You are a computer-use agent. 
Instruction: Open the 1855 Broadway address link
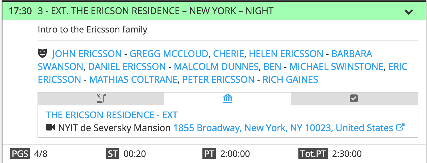(x=283, y=127)
